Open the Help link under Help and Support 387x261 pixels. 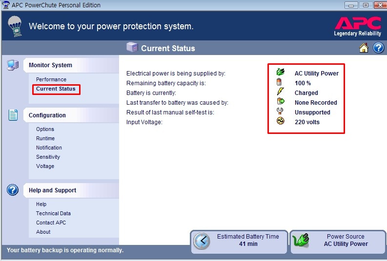[x=41, y=204]
